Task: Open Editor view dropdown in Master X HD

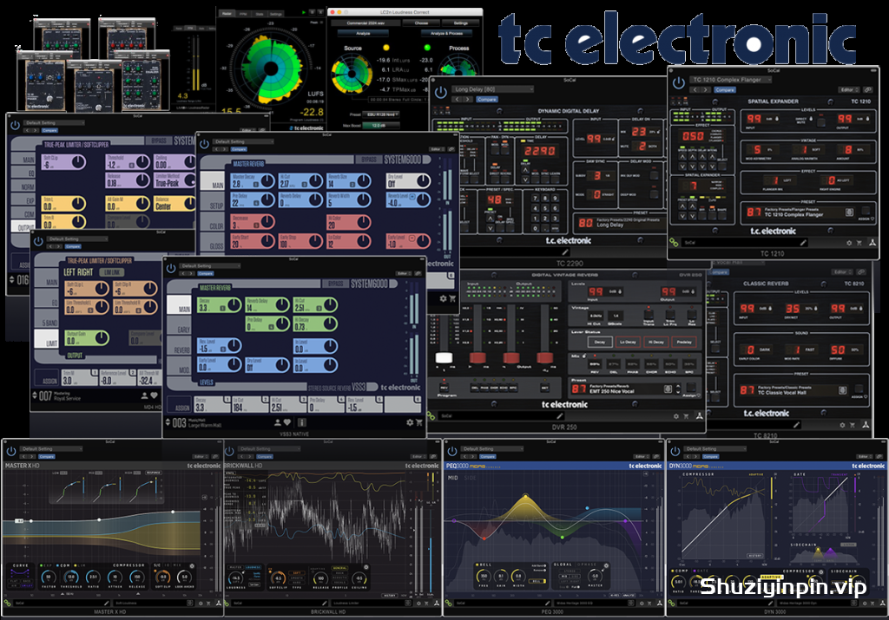Action: point(200,456)
